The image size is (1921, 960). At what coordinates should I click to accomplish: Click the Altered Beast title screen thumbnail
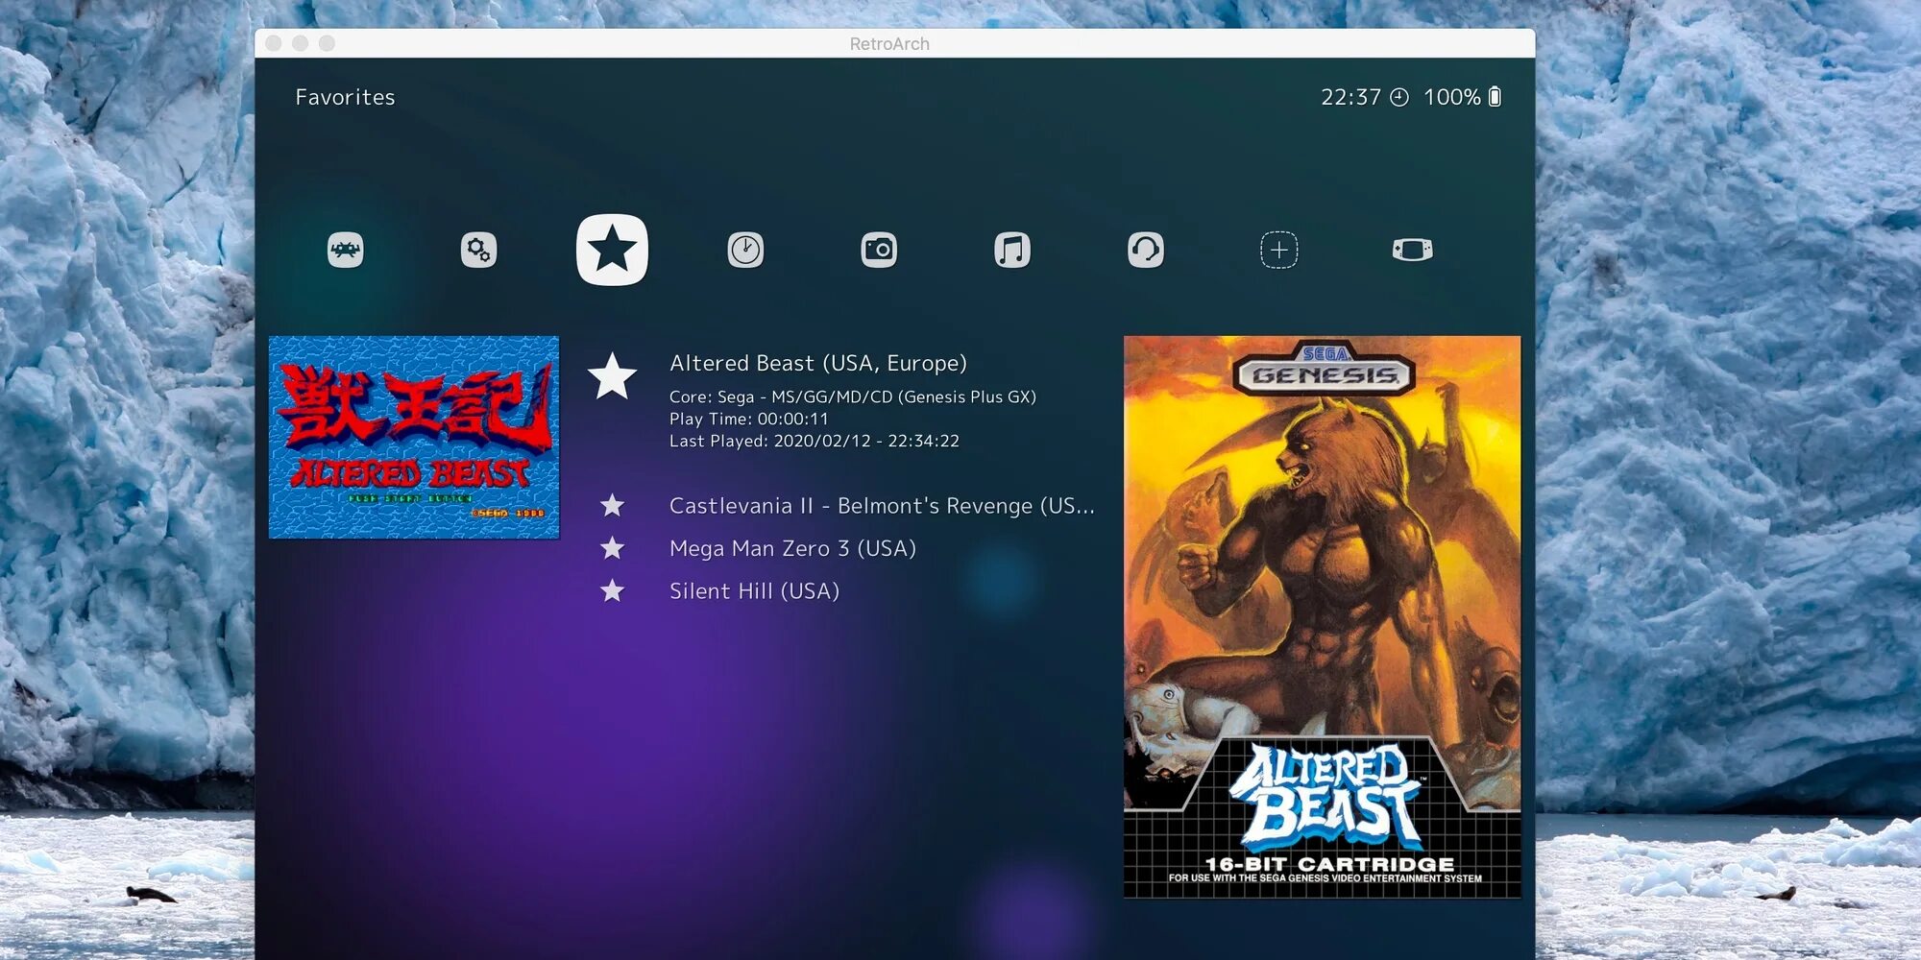pyautogui.click(x=414, y=437)
